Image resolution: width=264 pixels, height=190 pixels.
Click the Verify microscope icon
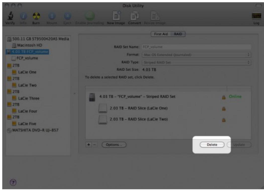click(x=10, y=16)
